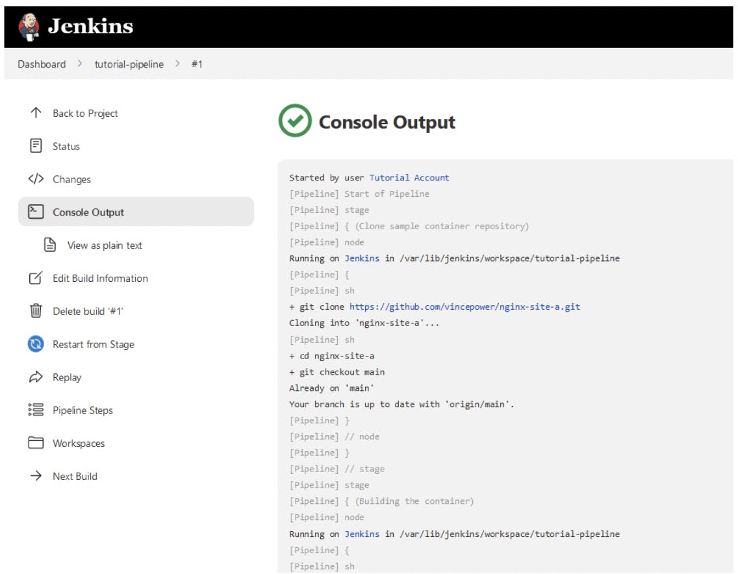
Task: Click the View as plain text file icon
Action: pyautogui.click(x=50, y=245)
